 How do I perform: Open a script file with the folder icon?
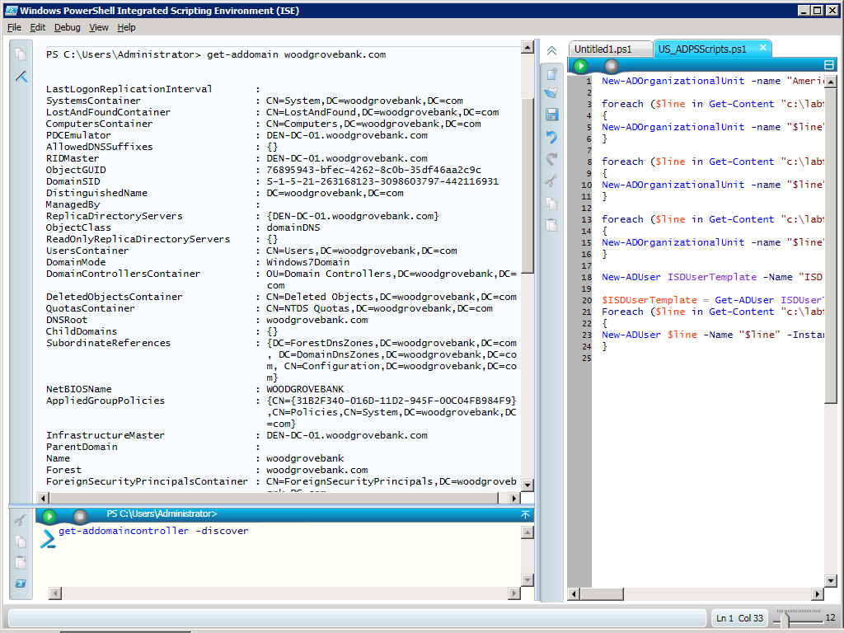[x=551, y=93]
